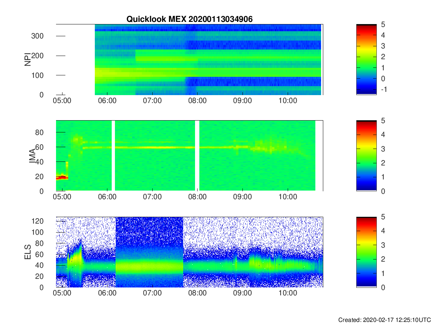This screenshot has height=323, width=431.
Task: Click the '08:00' time label under ELS plot
Action: (x=198, y=293)
